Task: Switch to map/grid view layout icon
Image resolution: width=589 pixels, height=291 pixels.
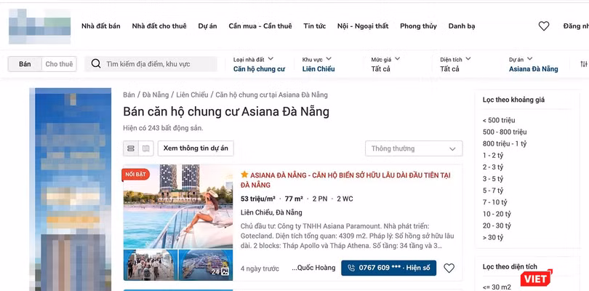Action: coord(146,148)
